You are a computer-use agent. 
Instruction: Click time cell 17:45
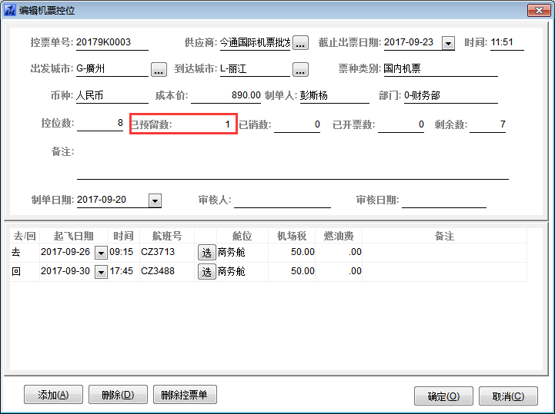tap(123, 272)
